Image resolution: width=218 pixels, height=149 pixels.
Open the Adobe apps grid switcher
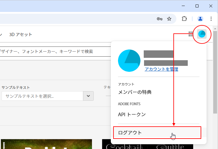[191, 34]
